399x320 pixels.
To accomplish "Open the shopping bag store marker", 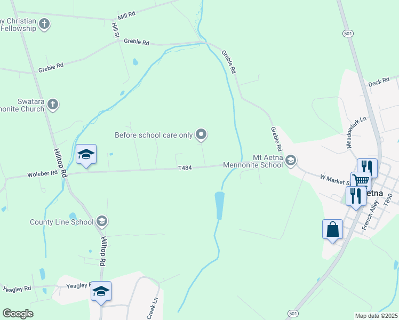I will pyautogui.click(x=332, y=229).
